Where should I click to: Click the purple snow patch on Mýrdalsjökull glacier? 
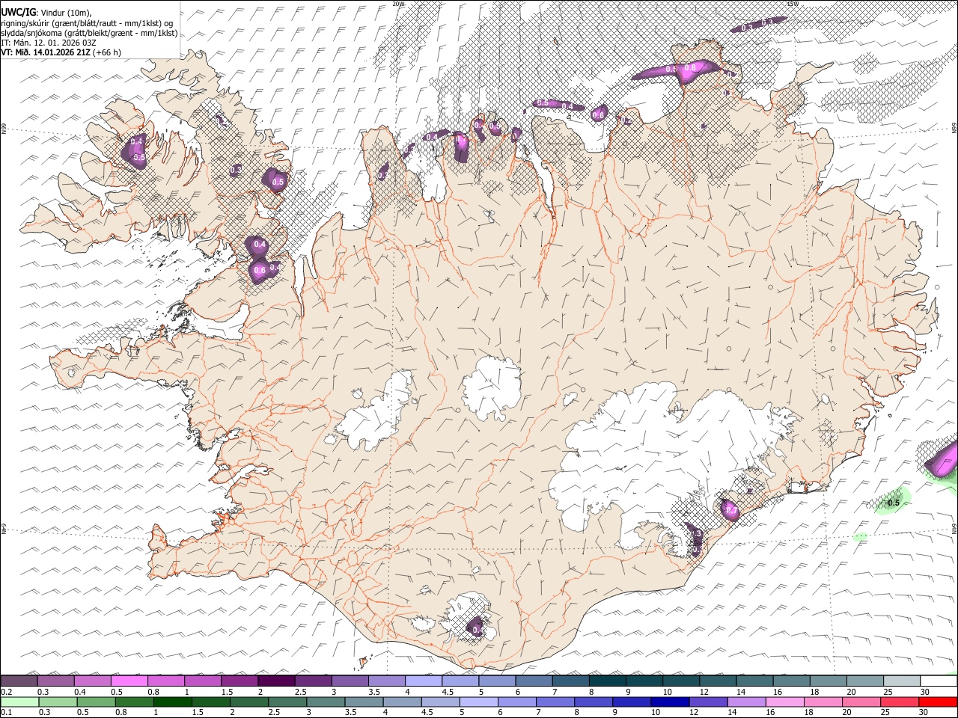[475, 627]
